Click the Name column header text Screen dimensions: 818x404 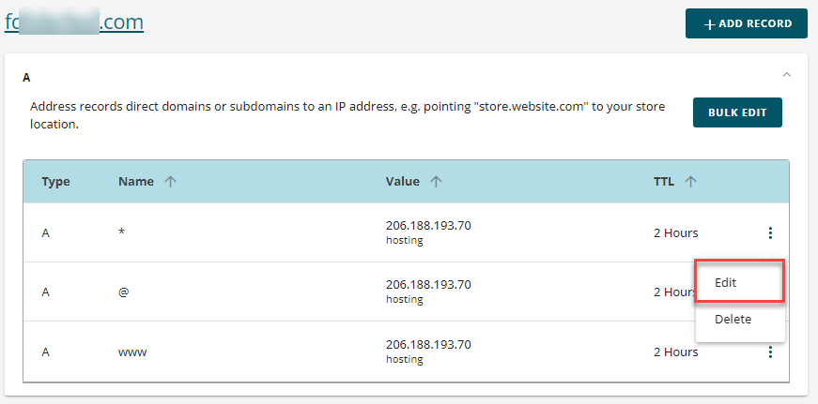(136, 181)
